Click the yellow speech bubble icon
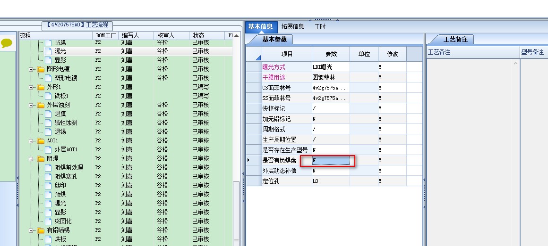 point(7,43)
